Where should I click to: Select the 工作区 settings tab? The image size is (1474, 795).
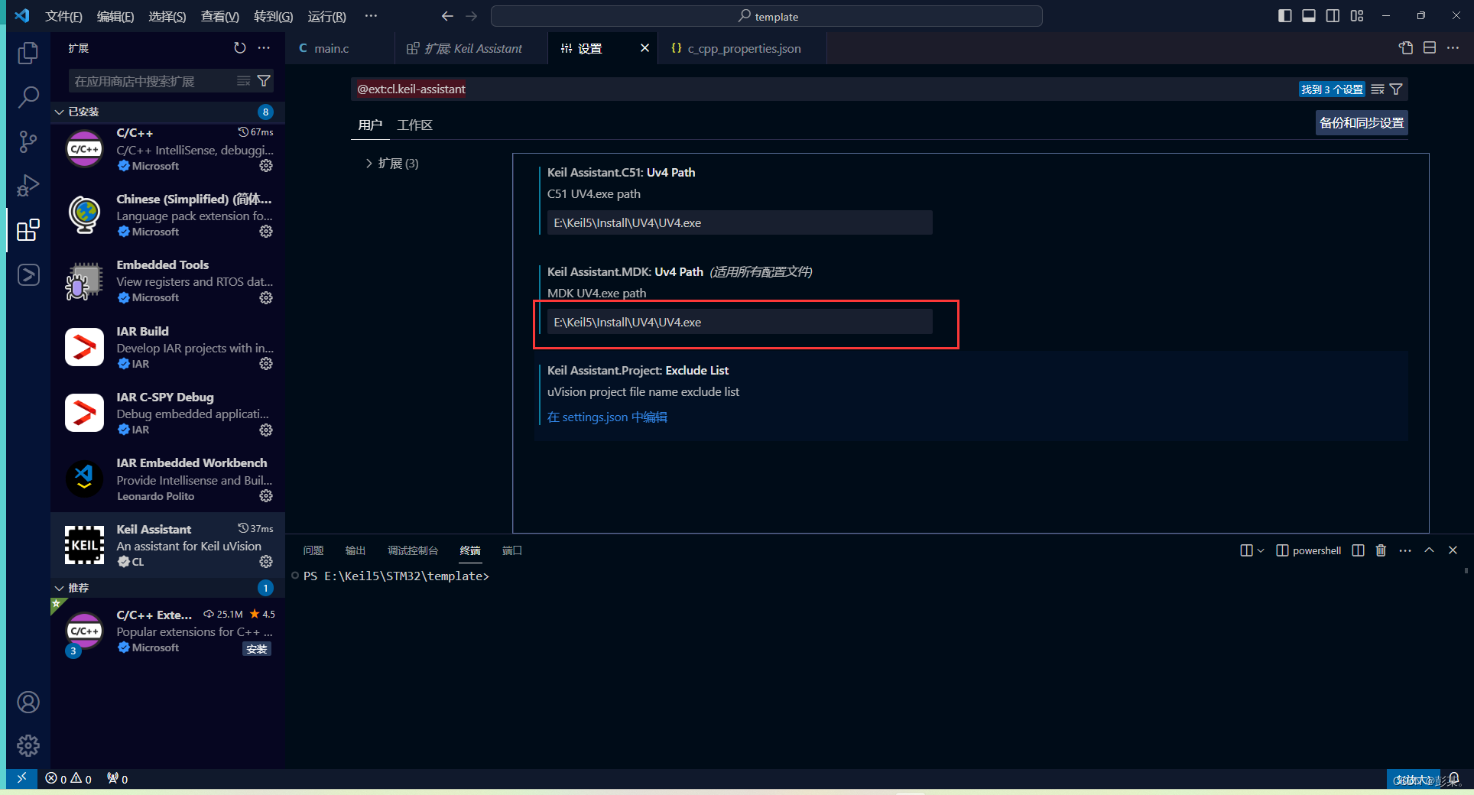pyautogui.click(x=414, y=125)
